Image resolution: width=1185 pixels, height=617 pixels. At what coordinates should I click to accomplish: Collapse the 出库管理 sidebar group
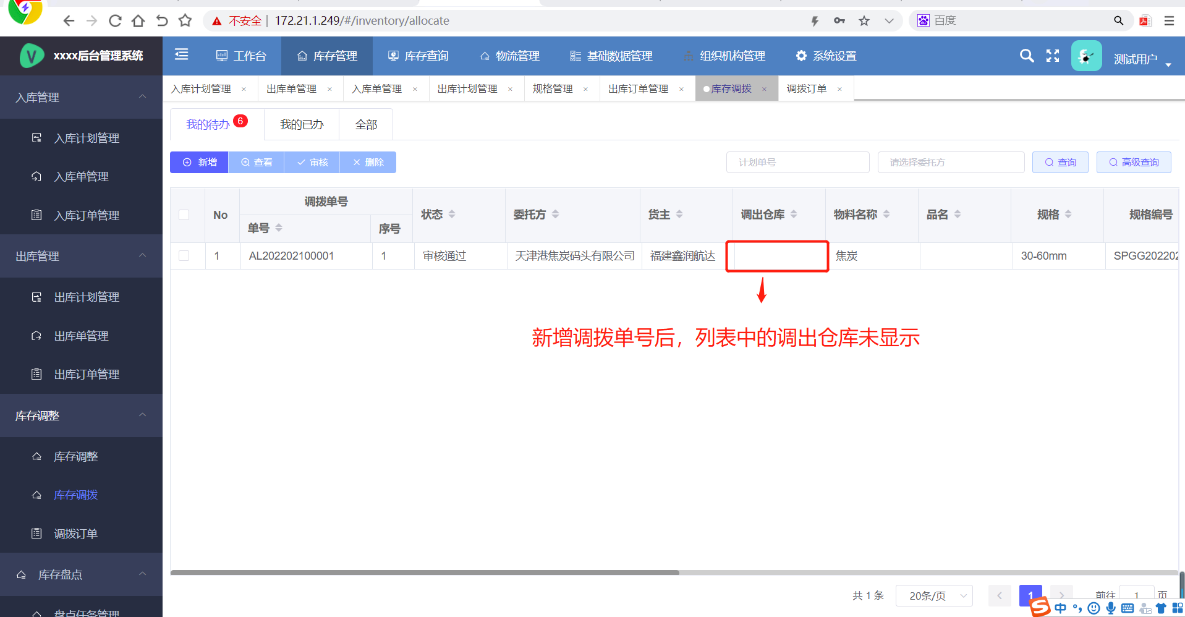click(81, 256)
